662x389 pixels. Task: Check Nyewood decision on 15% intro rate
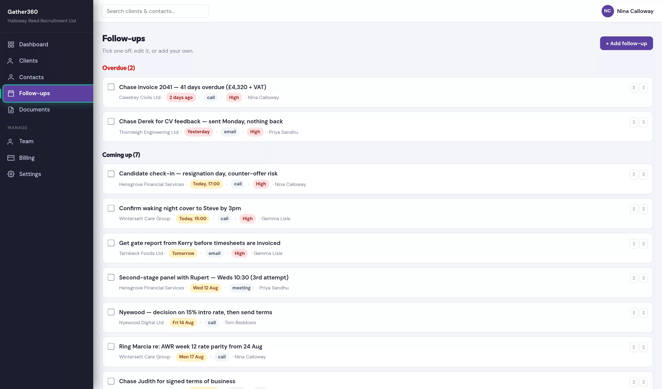click(111, 312)
